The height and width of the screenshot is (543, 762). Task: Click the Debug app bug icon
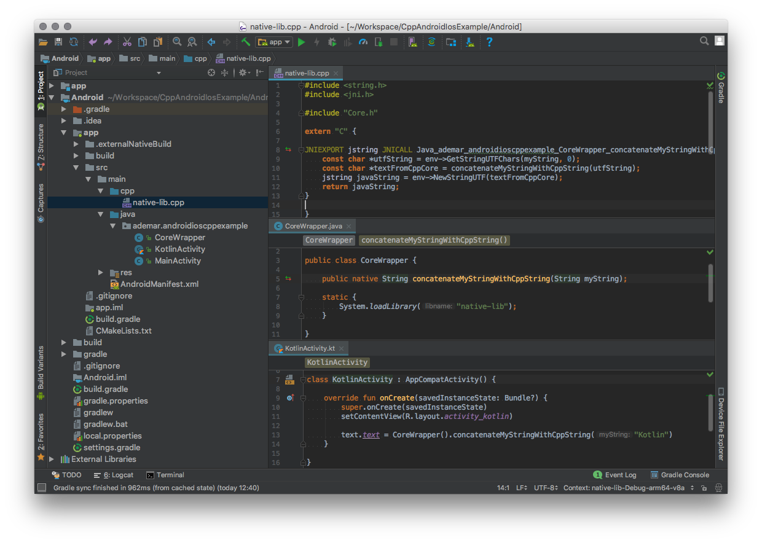pos(332,42)
